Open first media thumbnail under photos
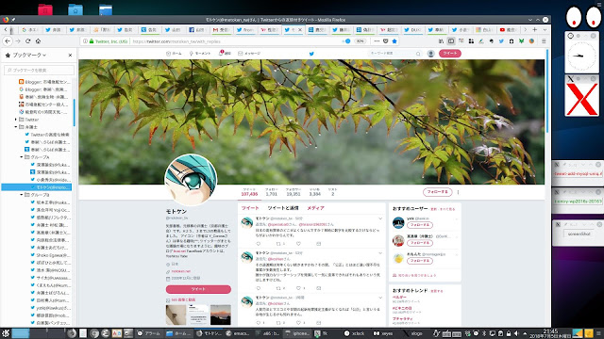The width and height of the screenshot is (604, 339). pyautogui.click(x=176, y=315)
